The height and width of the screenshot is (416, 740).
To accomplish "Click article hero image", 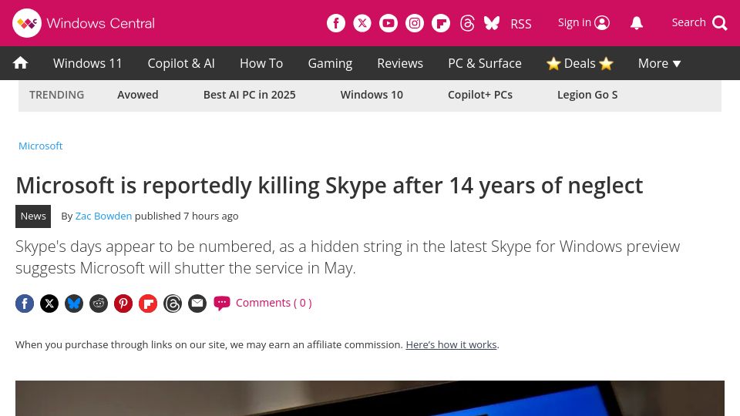I will tap(370, 398).
